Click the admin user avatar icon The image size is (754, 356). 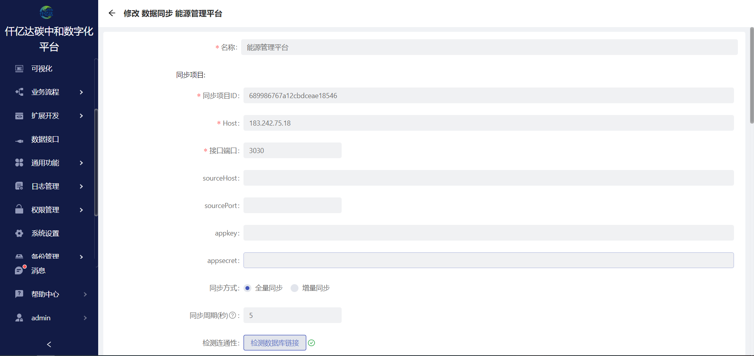click(19, 318)
